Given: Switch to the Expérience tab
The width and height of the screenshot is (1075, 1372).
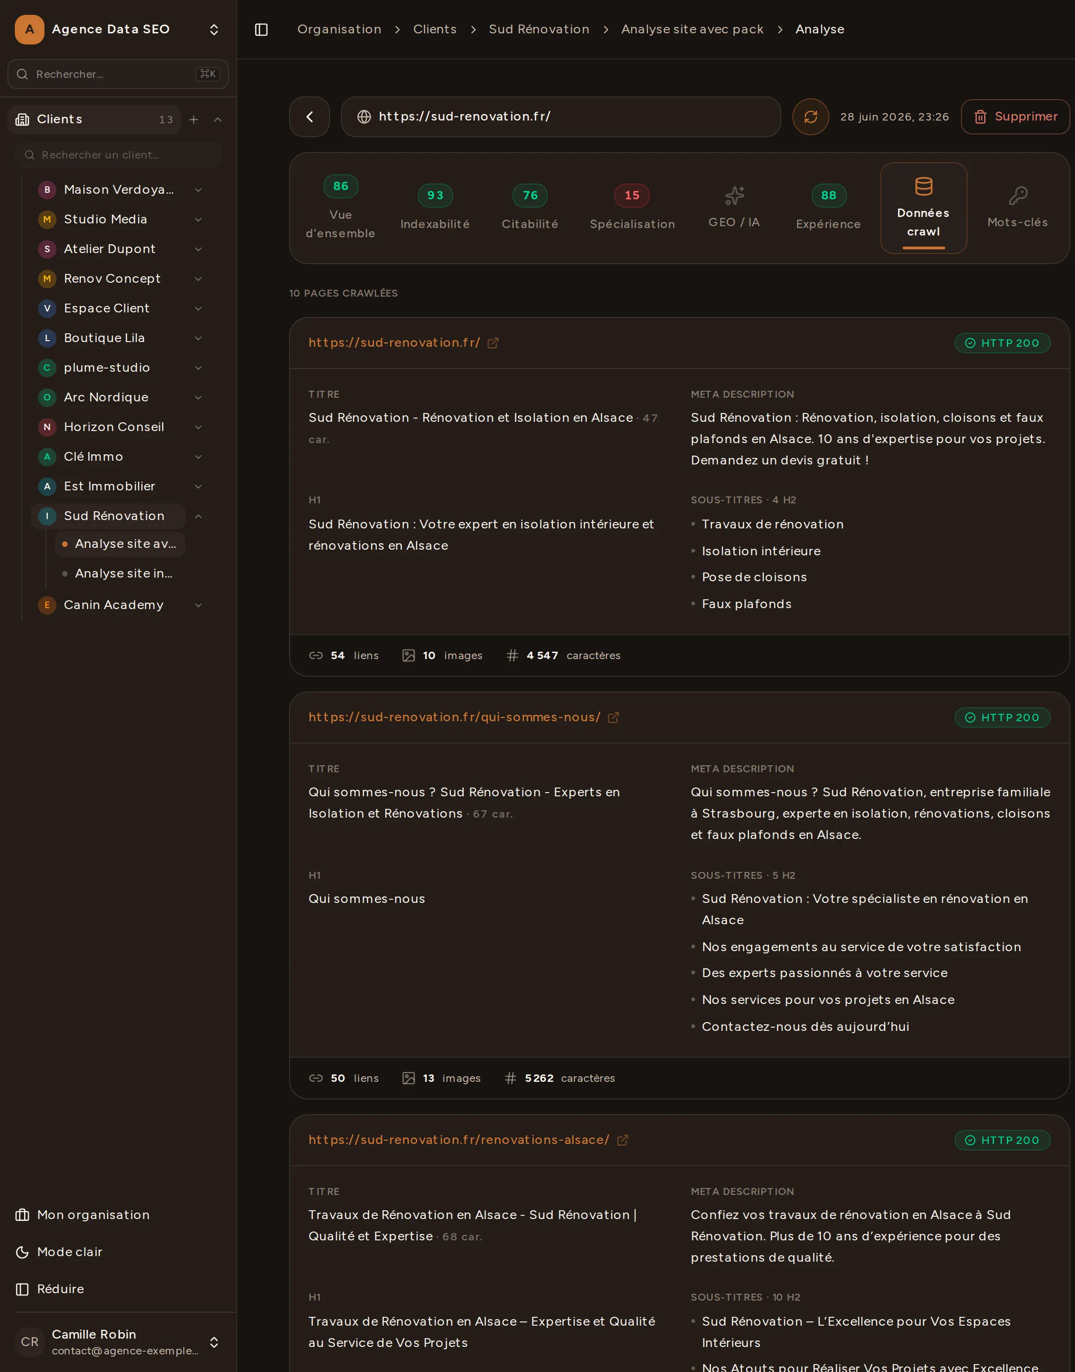Looking at the screenshot, I should (x=828, y=208).
